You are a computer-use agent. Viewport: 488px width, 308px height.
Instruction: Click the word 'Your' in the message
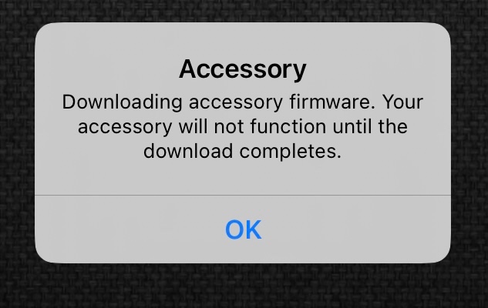[402, 102]
